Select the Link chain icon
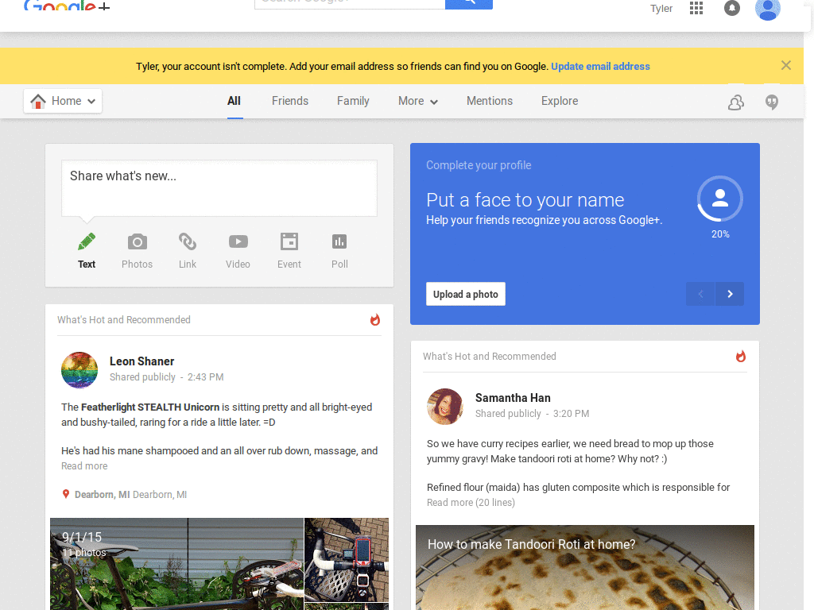This screenshot has height=610, width=814. [x=188, y=241]
